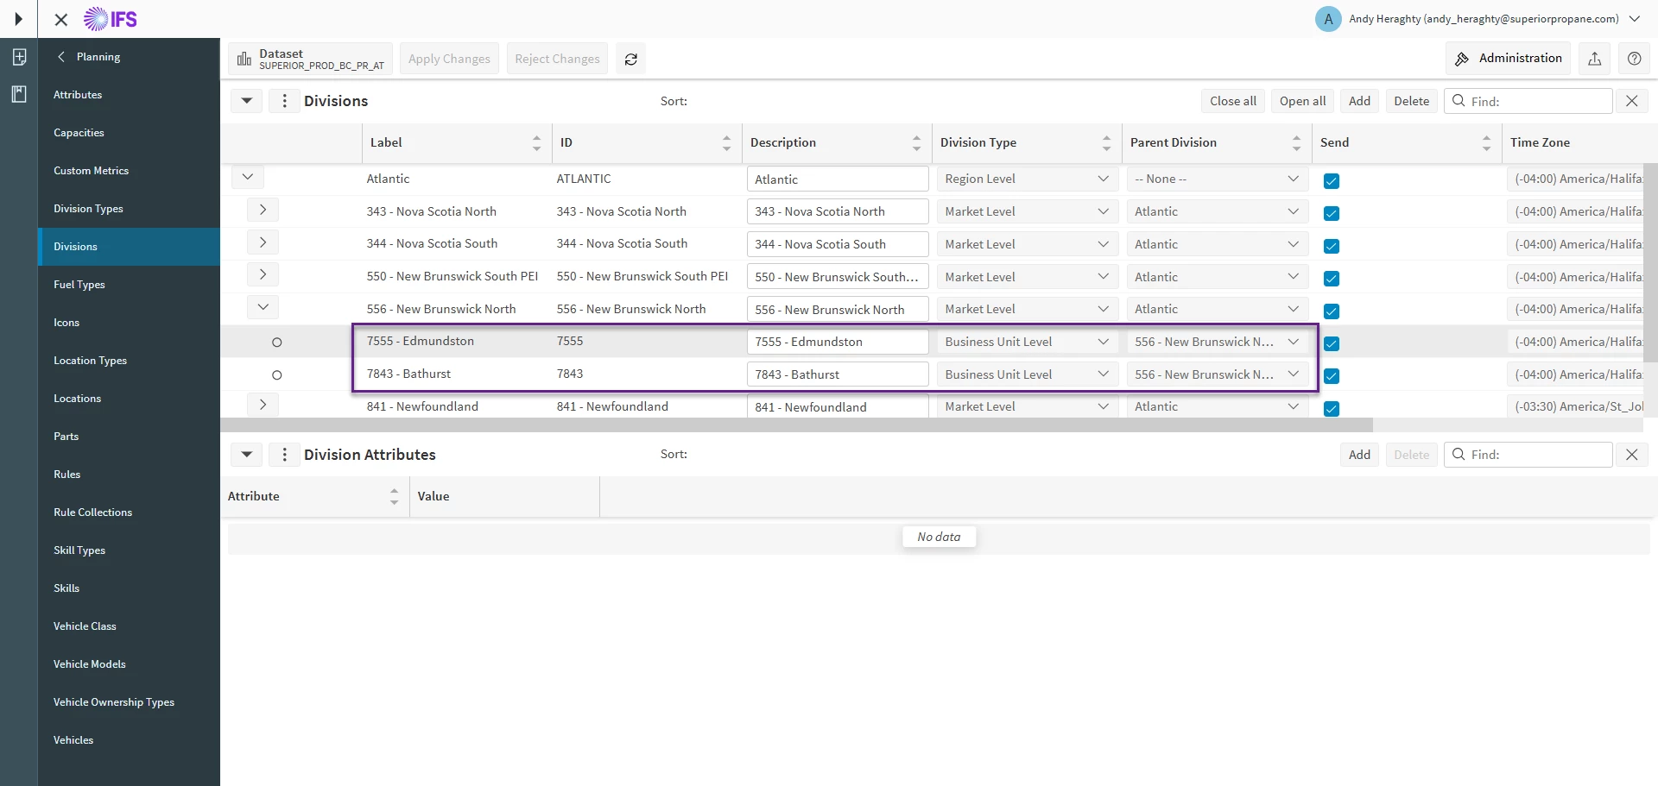This screenshot has height=786, width=1658.
Task: Open the bookmark page icon in left rail
Action: [x=19, y=94]
